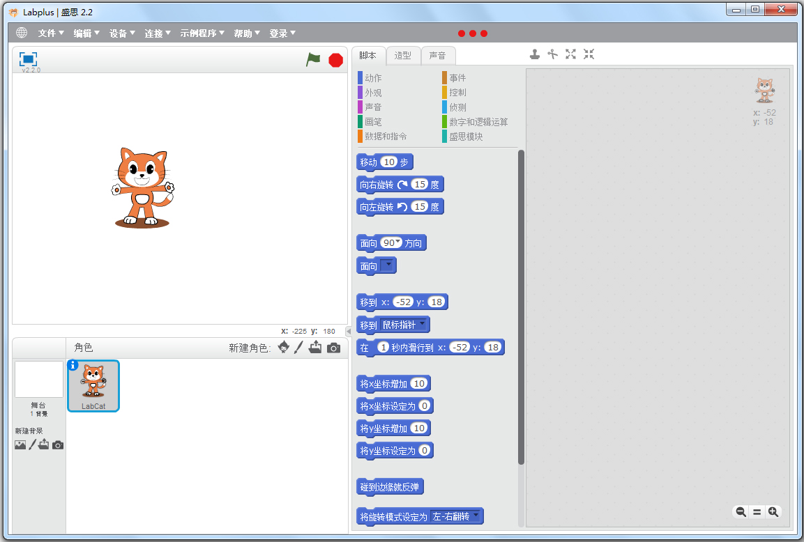Click the red stop button

point(335,60)
